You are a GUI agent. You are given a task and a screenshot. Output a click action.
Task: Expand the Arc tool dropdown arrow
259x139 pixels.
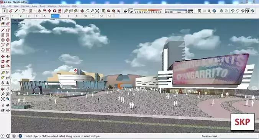point(27,11)
